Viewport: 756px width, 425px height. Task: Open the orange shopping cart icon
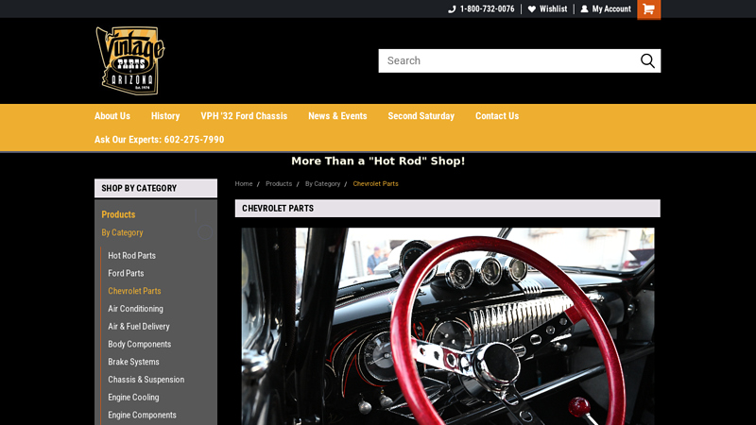tap(648, 9)
